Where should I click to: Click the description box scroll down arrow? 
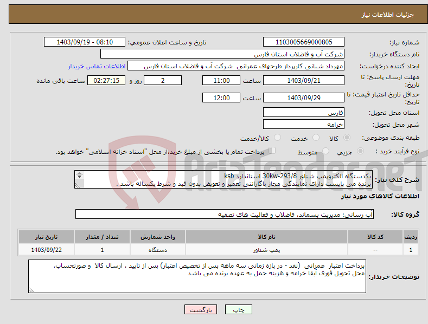coord(79,177)
